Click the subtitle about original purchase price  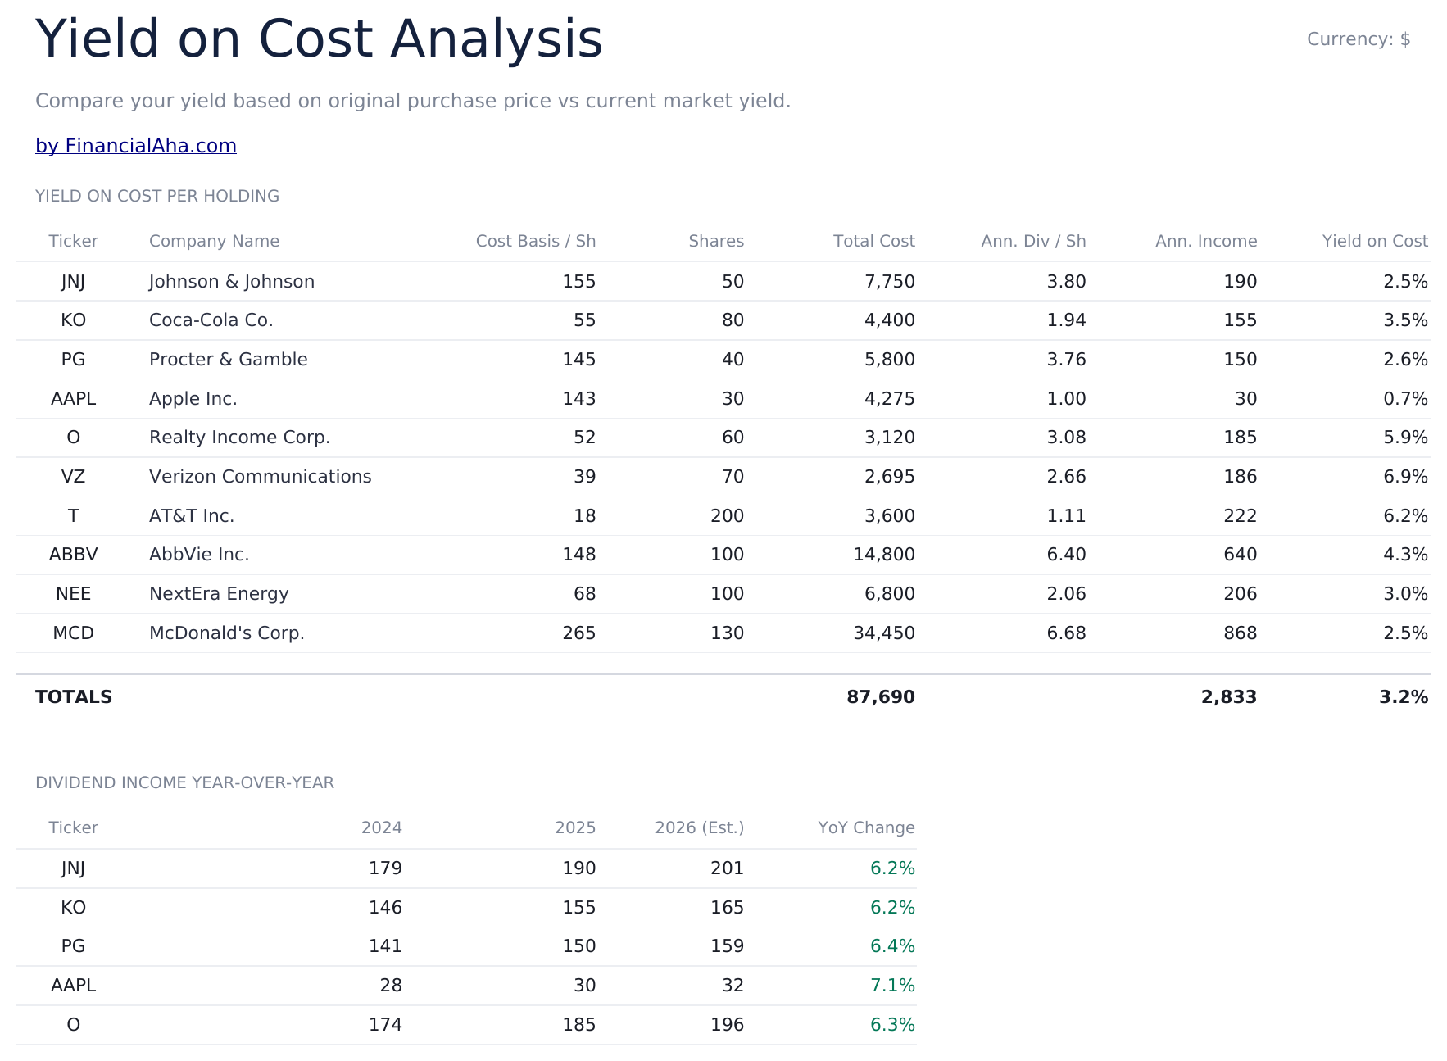[x=413, y=101]
